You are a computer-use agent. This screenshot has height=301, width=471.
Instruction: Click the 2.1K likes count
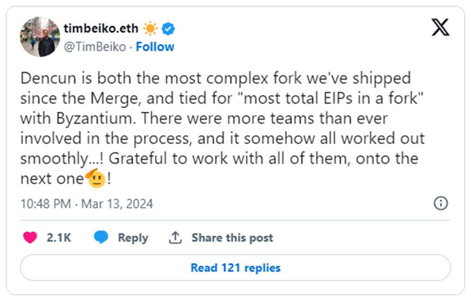59,238
